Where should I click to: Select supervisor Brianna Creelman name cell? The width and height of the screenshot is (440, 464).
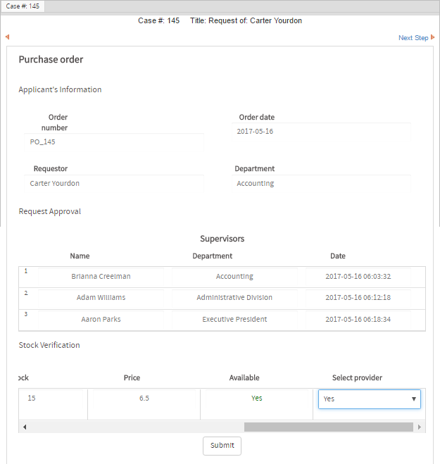click(101, 277)
